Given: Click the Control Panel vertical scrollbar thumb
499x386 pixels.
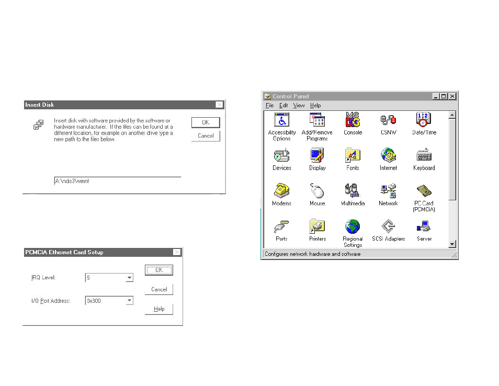Looking at the screenshot, I should (x=452, y=160).
